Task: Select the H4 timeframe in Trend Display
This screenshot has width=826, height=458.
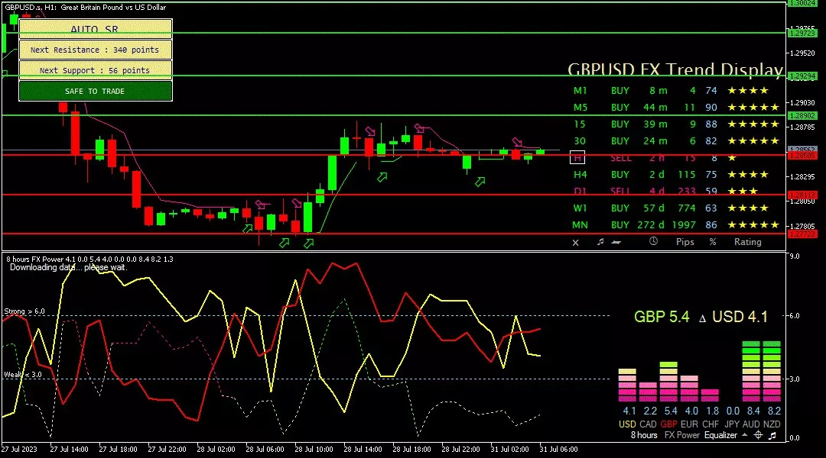Action: pyautogui.click(x=580, y=175)
